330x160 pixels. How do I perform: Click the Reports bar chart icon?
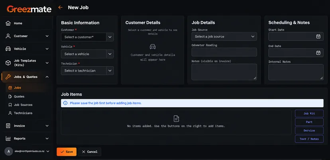point(8,139)
